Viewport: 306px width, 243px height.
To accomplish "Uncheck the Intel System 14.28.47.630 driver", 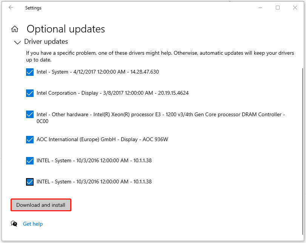I will pos(30,72).
